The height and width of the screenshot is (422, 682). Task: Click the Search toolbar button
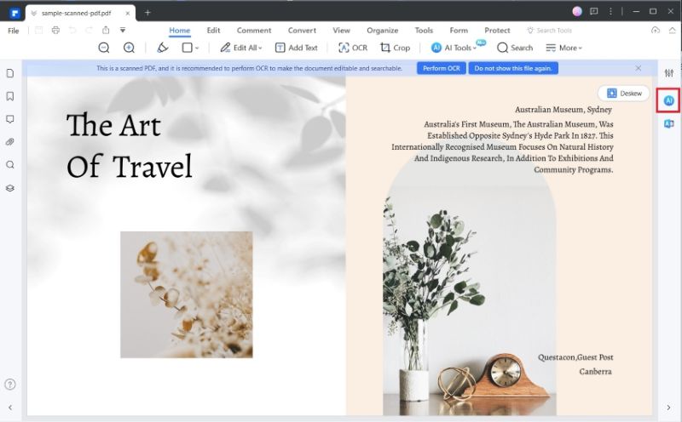tap(515, 48)
